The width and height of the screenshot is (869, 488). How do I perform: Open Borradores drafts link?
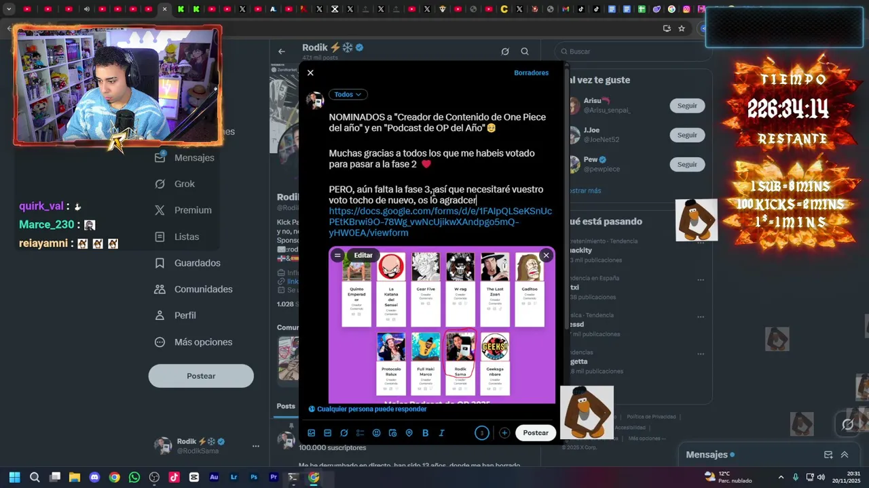[531, 73]
